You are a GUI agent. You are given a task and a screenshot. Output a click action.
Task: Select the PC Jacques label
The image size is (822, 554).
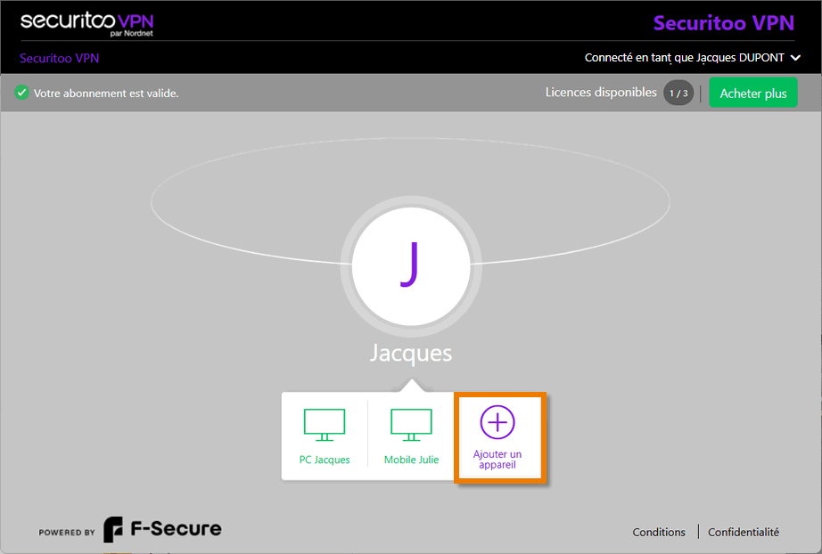[325, 460]
